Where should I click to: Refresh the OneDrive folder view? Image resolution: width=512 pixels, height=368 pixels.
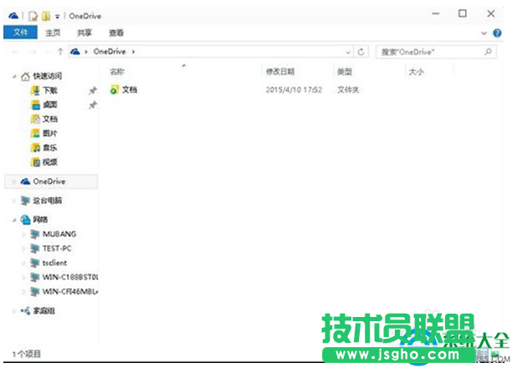tap(361, 52)
